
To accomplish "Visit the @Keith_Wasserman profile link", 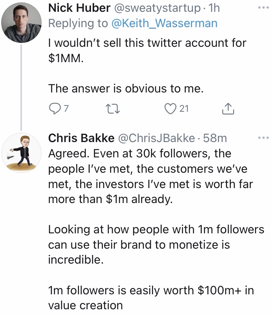I will click(164, 23).
